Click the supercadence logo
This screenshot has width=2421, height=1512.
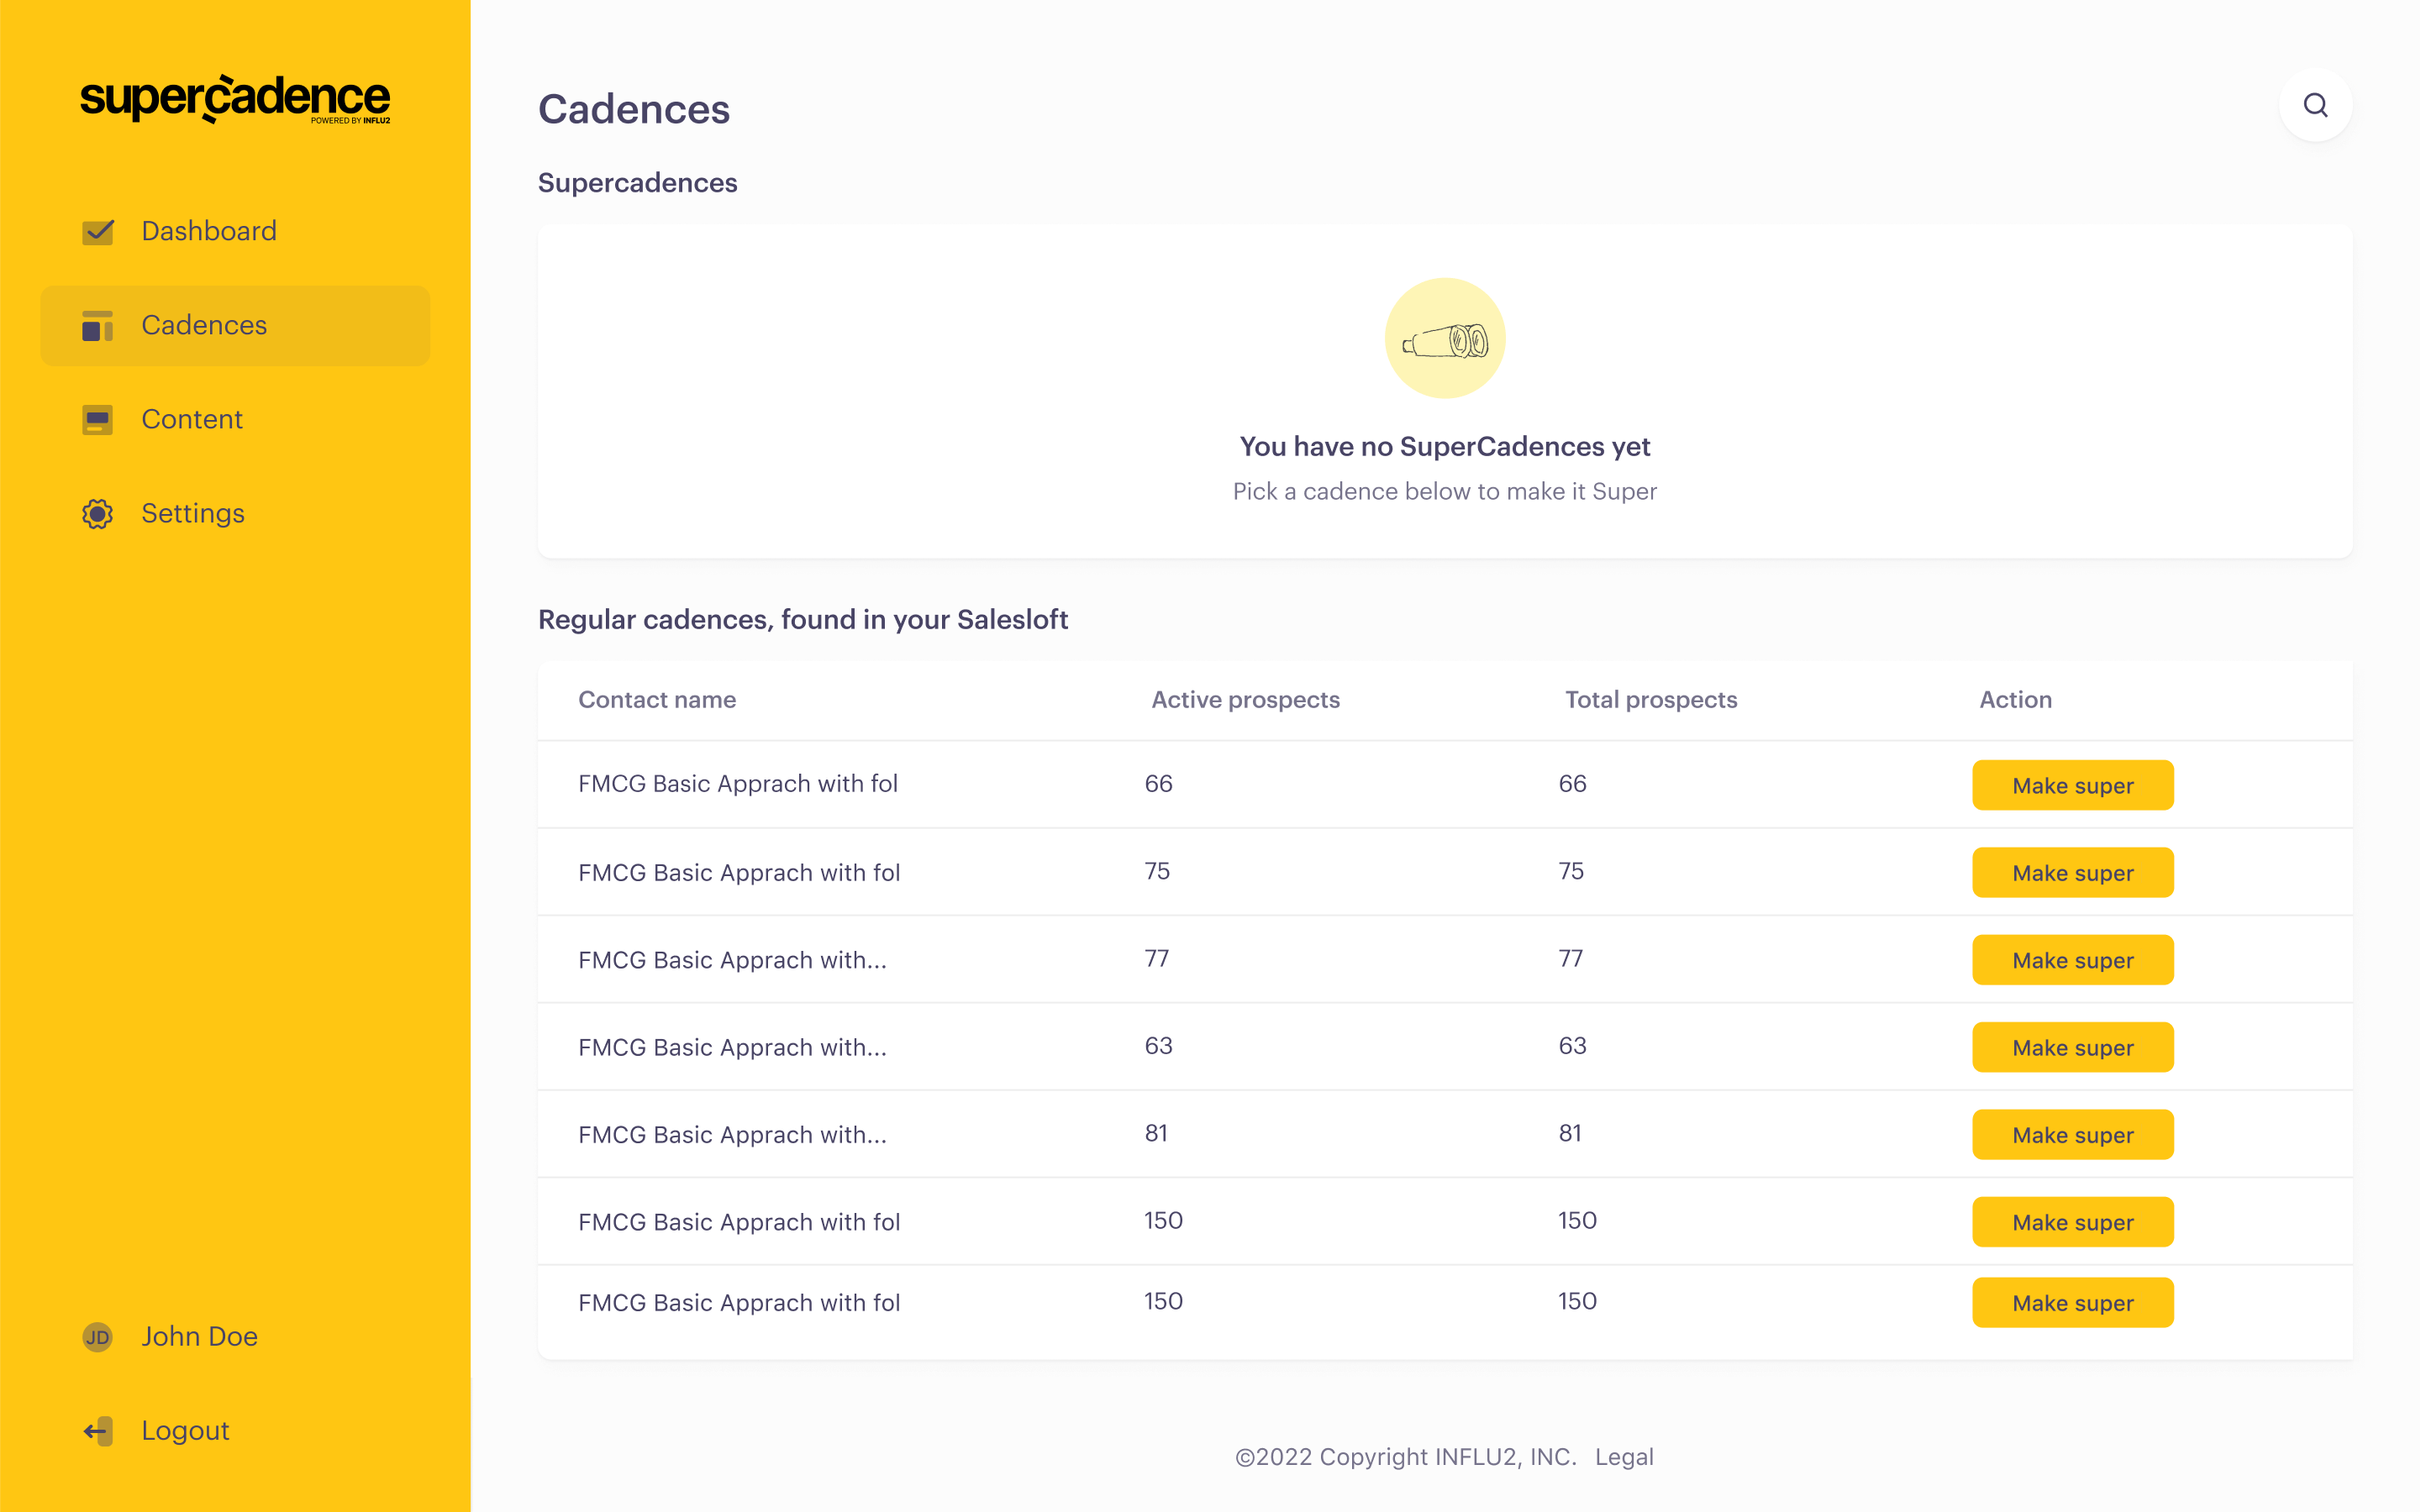235,99
